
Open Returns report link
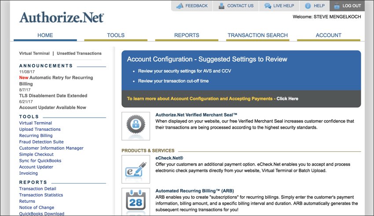(27, 201)
